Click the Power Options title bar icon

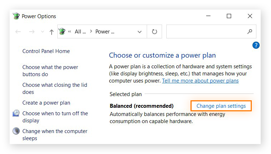(x=16, y=16)
